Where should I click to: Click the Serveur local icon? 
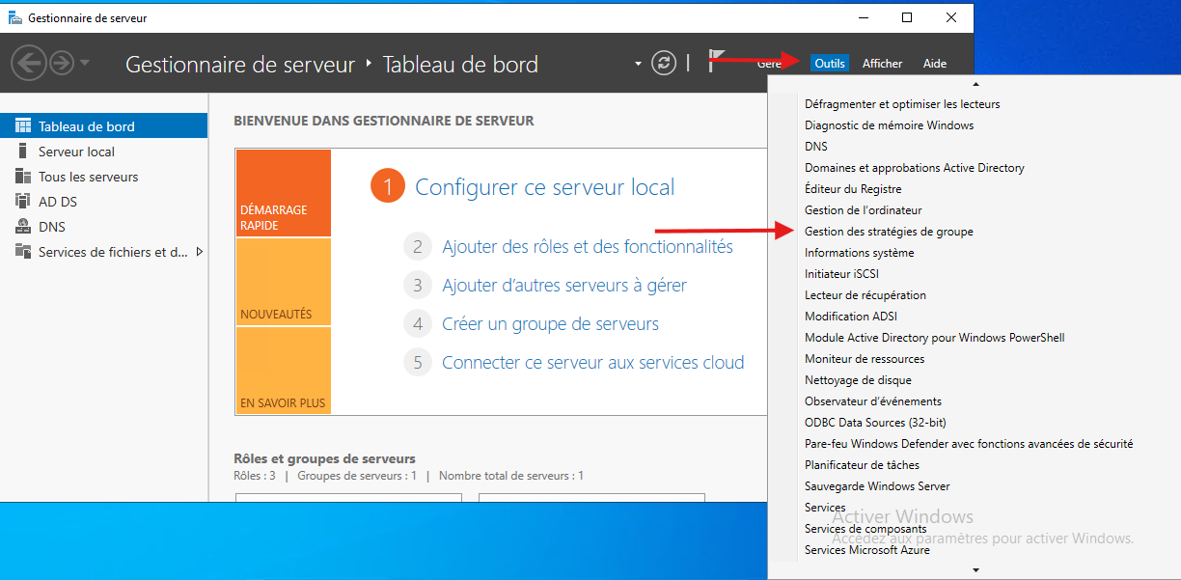(22, 152)
